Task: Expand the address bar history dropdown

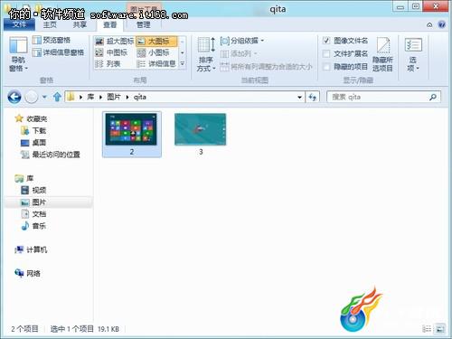Action: 299,97
